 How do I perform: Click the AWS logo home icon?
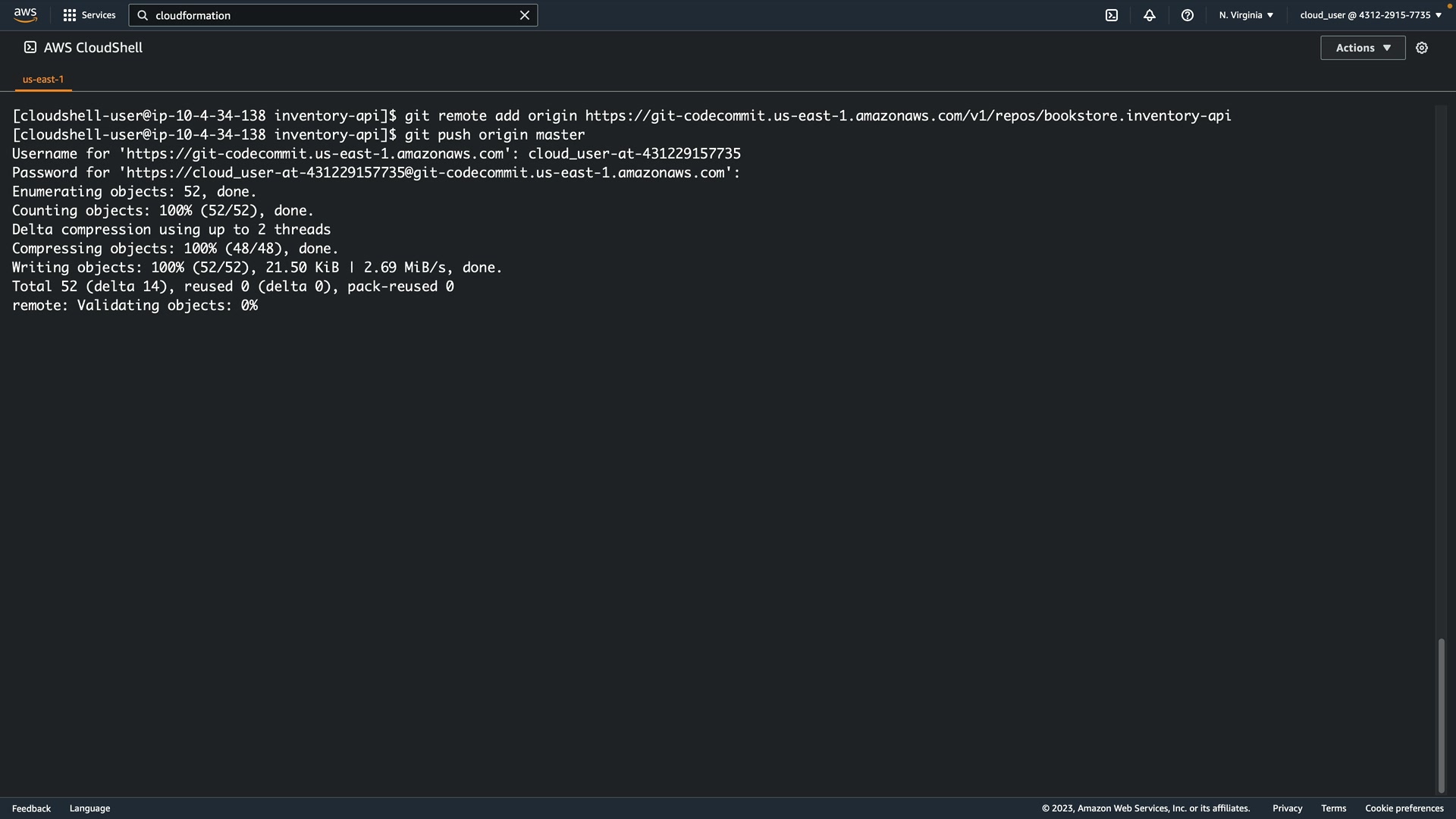pyautogui.click(x=25, y=15)
